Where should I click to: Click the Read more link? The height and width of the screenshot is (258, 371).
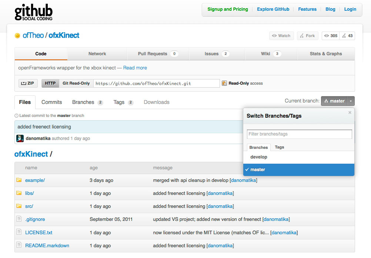click(135, 68)
